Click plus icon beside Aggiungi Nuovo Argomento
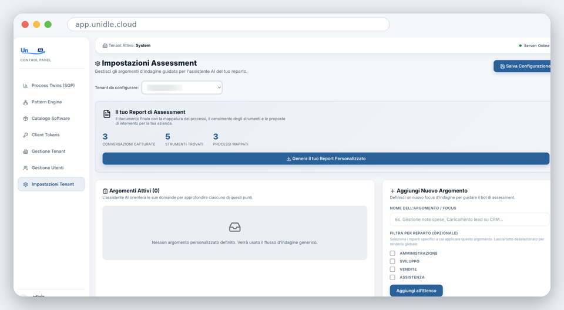This screenshot has height=310, width=564. 392,191
